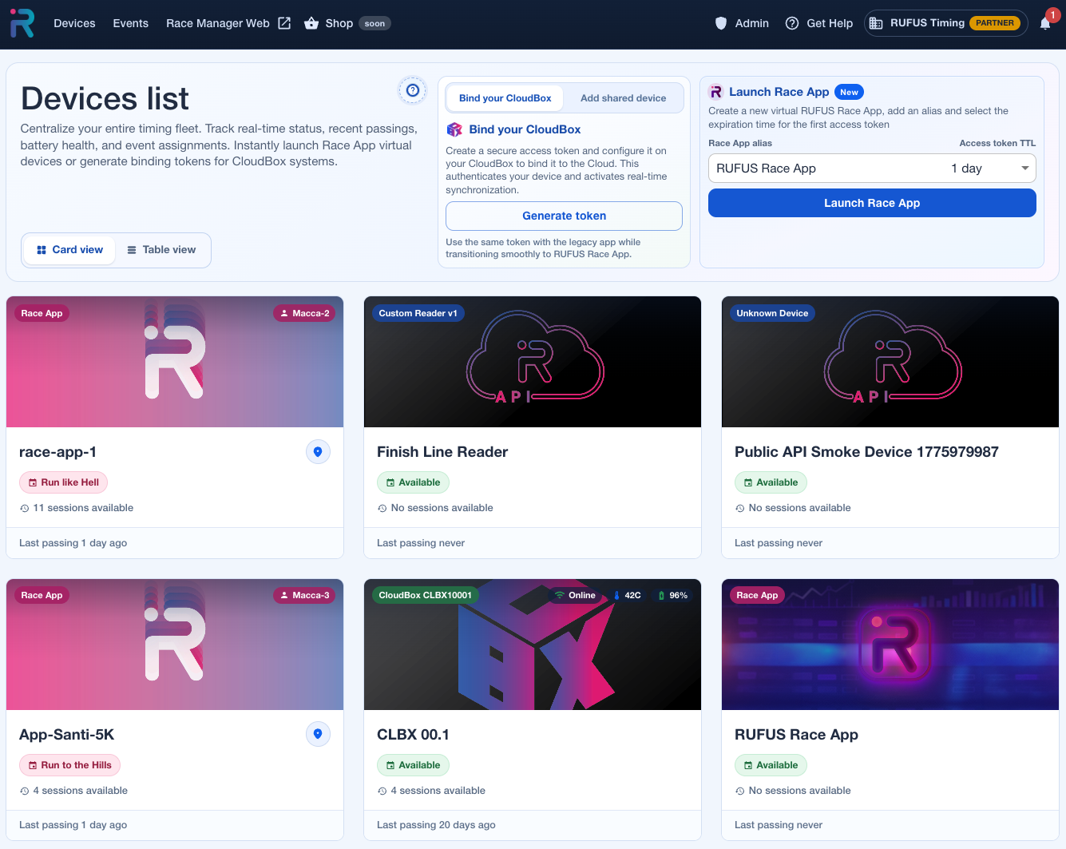Open the CLBX 00.1 CloudBox thumbnail
The width and height of the screenshot is (1066, 849).
click(x=533, y=645)
